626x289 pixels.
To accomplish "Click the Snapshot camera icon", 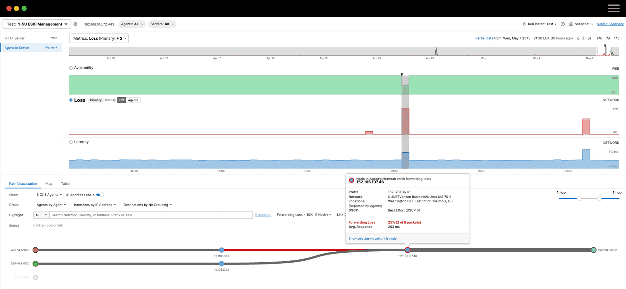I will tap(571, 24).
